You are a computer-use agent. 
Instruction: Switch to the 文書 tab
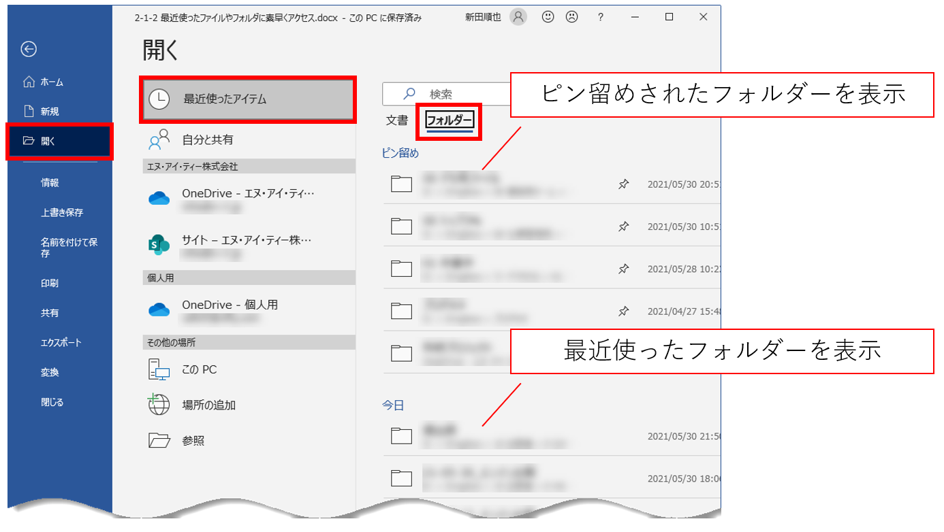click(397, 121)
